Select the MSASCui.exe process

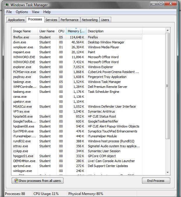pyautogui.click(x=77, y=107)
